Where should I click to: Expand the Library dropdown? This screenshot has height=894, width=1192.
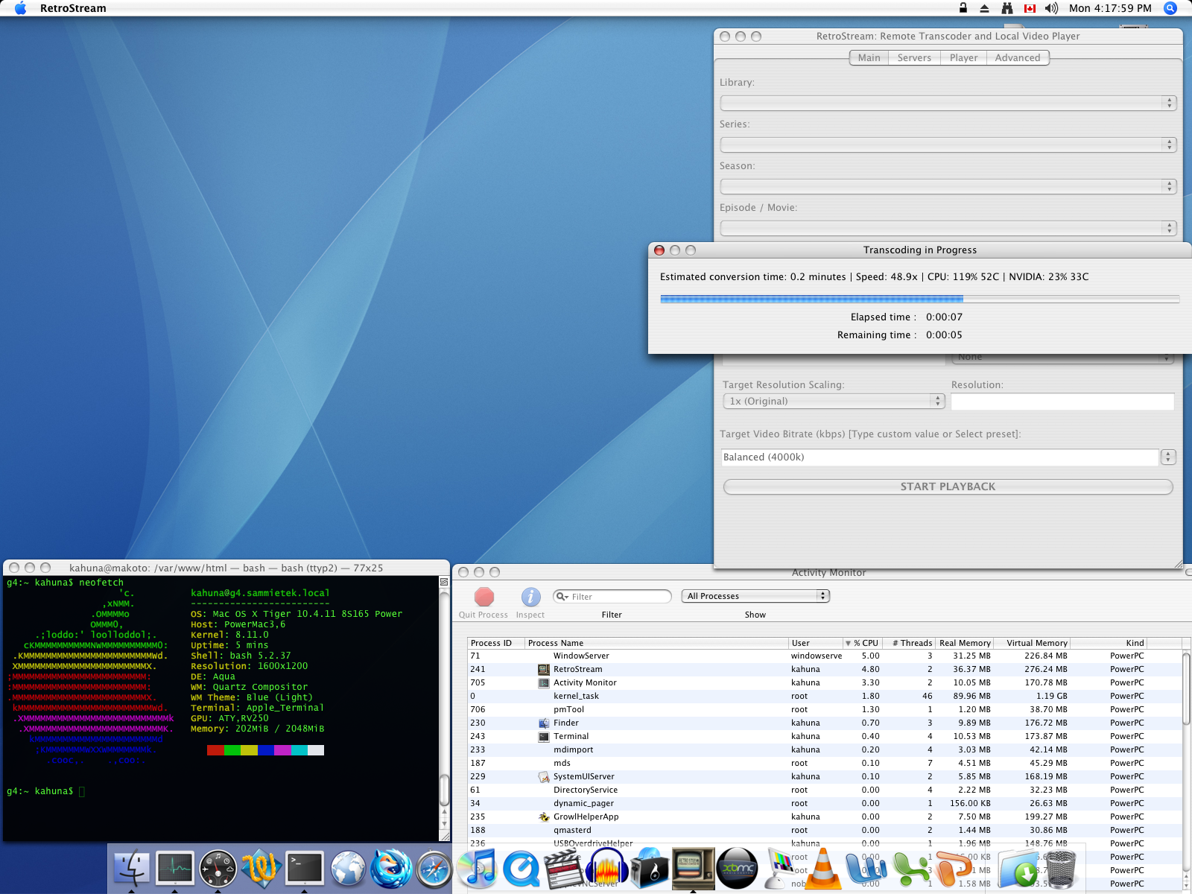948,103
